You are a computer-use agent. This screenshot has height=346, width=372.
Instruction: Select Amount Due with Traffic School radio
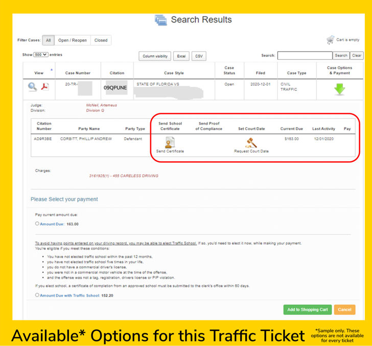[37, 295]
